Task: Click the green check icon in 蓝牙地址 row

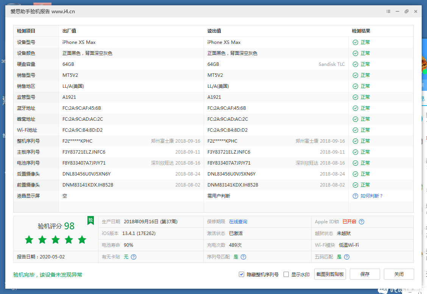Action: pyautogui.click(x=355, y=108)
